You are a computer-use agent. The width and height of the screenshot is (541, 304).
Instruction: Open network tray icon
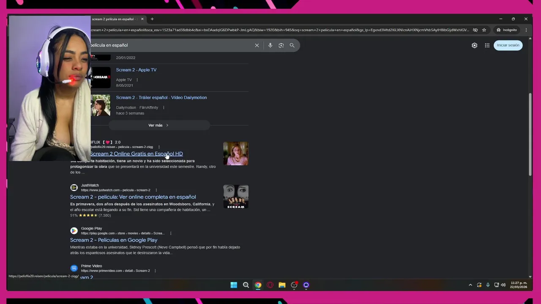[497, 285]
